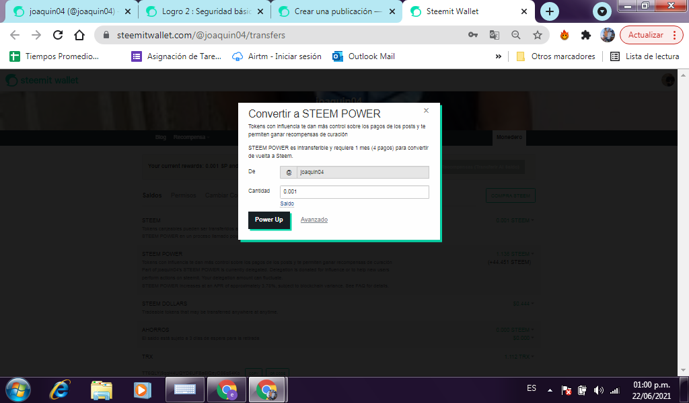The image size is (689, 403).
Task: Click the Actualizar update button
Action: (x=645, y=35)
